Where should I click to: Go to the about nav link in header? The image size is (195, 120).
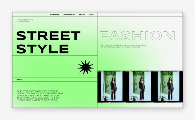pyautogui.click(x=82, y=15)
